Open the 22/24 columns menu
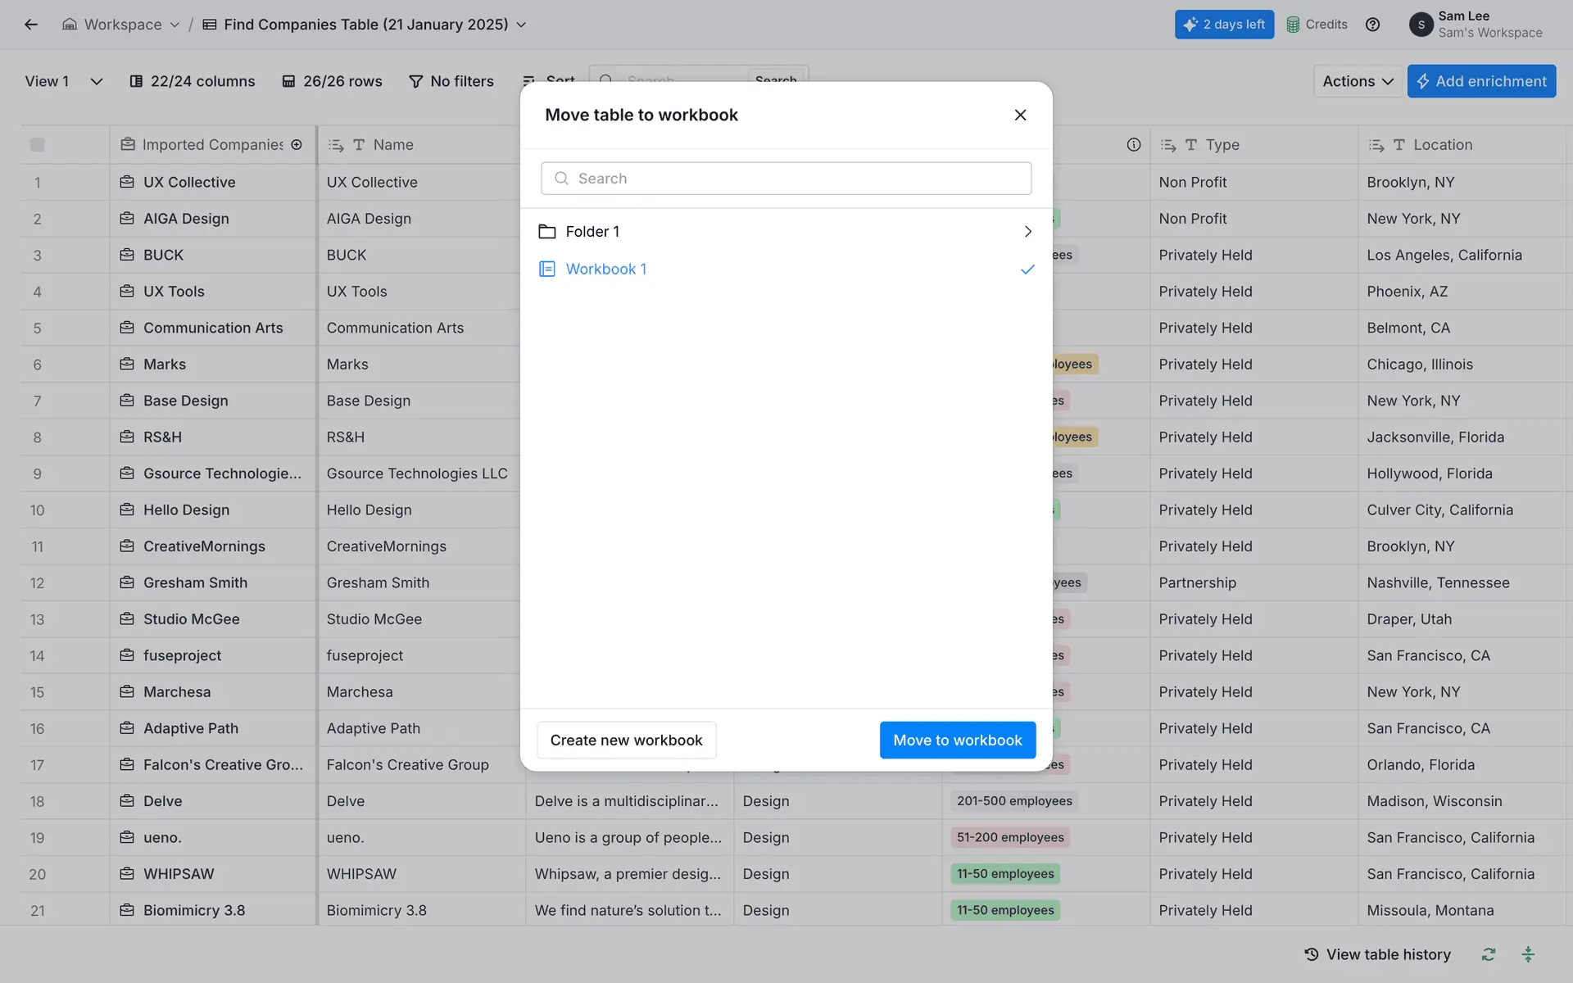This screenshot has height=983, width=1573. pyautogui.click(x=193, y=81)
